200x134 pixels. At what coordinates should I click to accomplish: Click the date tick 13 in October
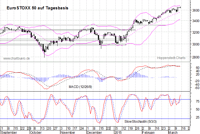[43, 128]
